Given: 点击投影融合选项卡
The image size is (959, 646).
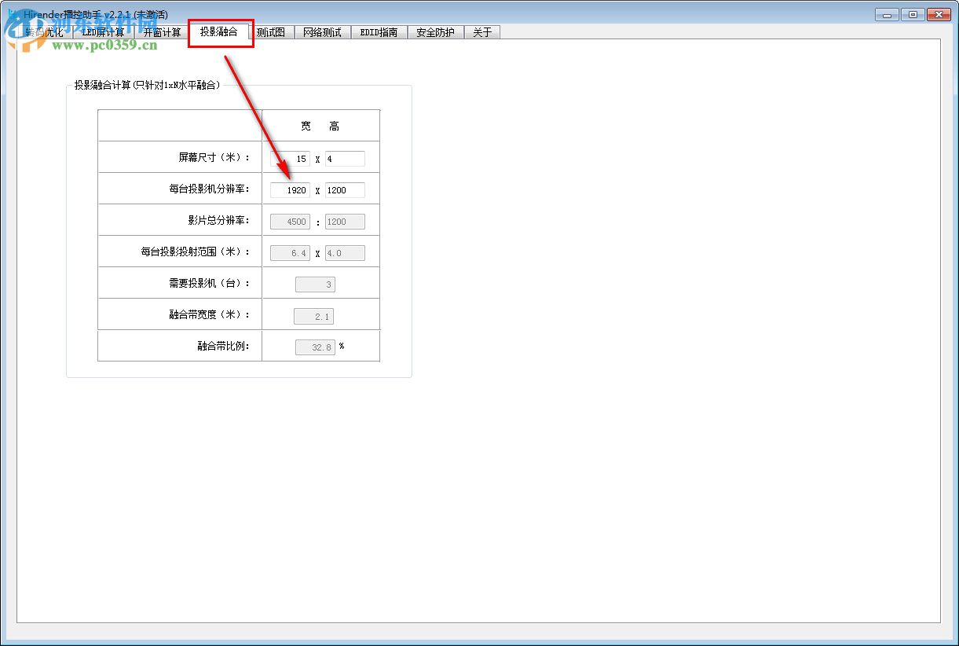Looking at the screenshot, I should (x=220, y=32).
